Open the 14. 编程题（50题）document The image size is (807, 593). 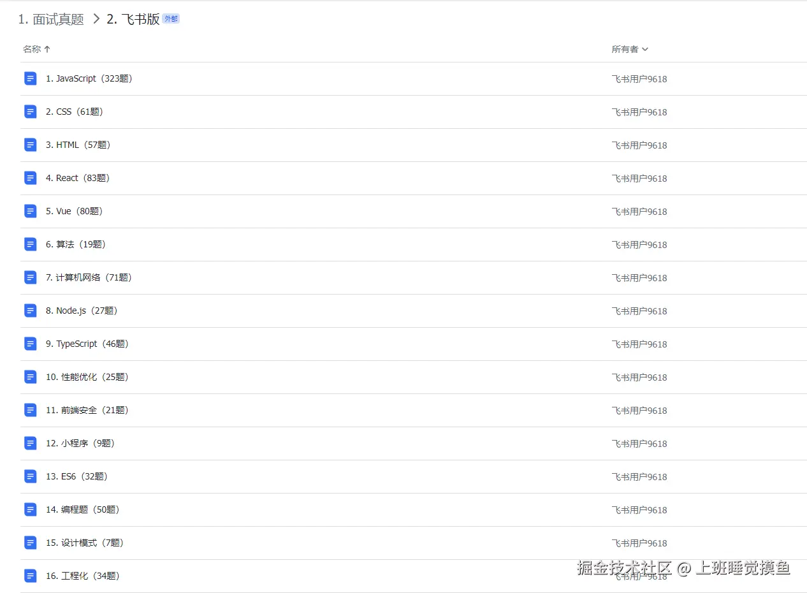83,509
